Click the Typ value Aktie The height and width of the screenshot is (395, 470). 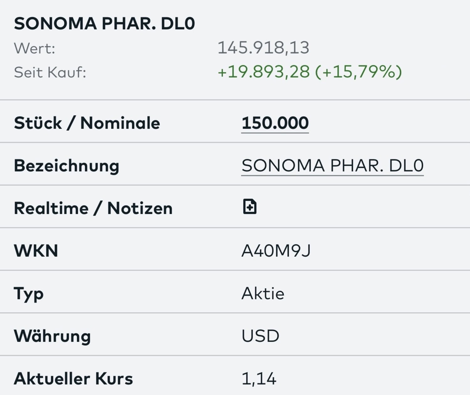coord(263,293)
